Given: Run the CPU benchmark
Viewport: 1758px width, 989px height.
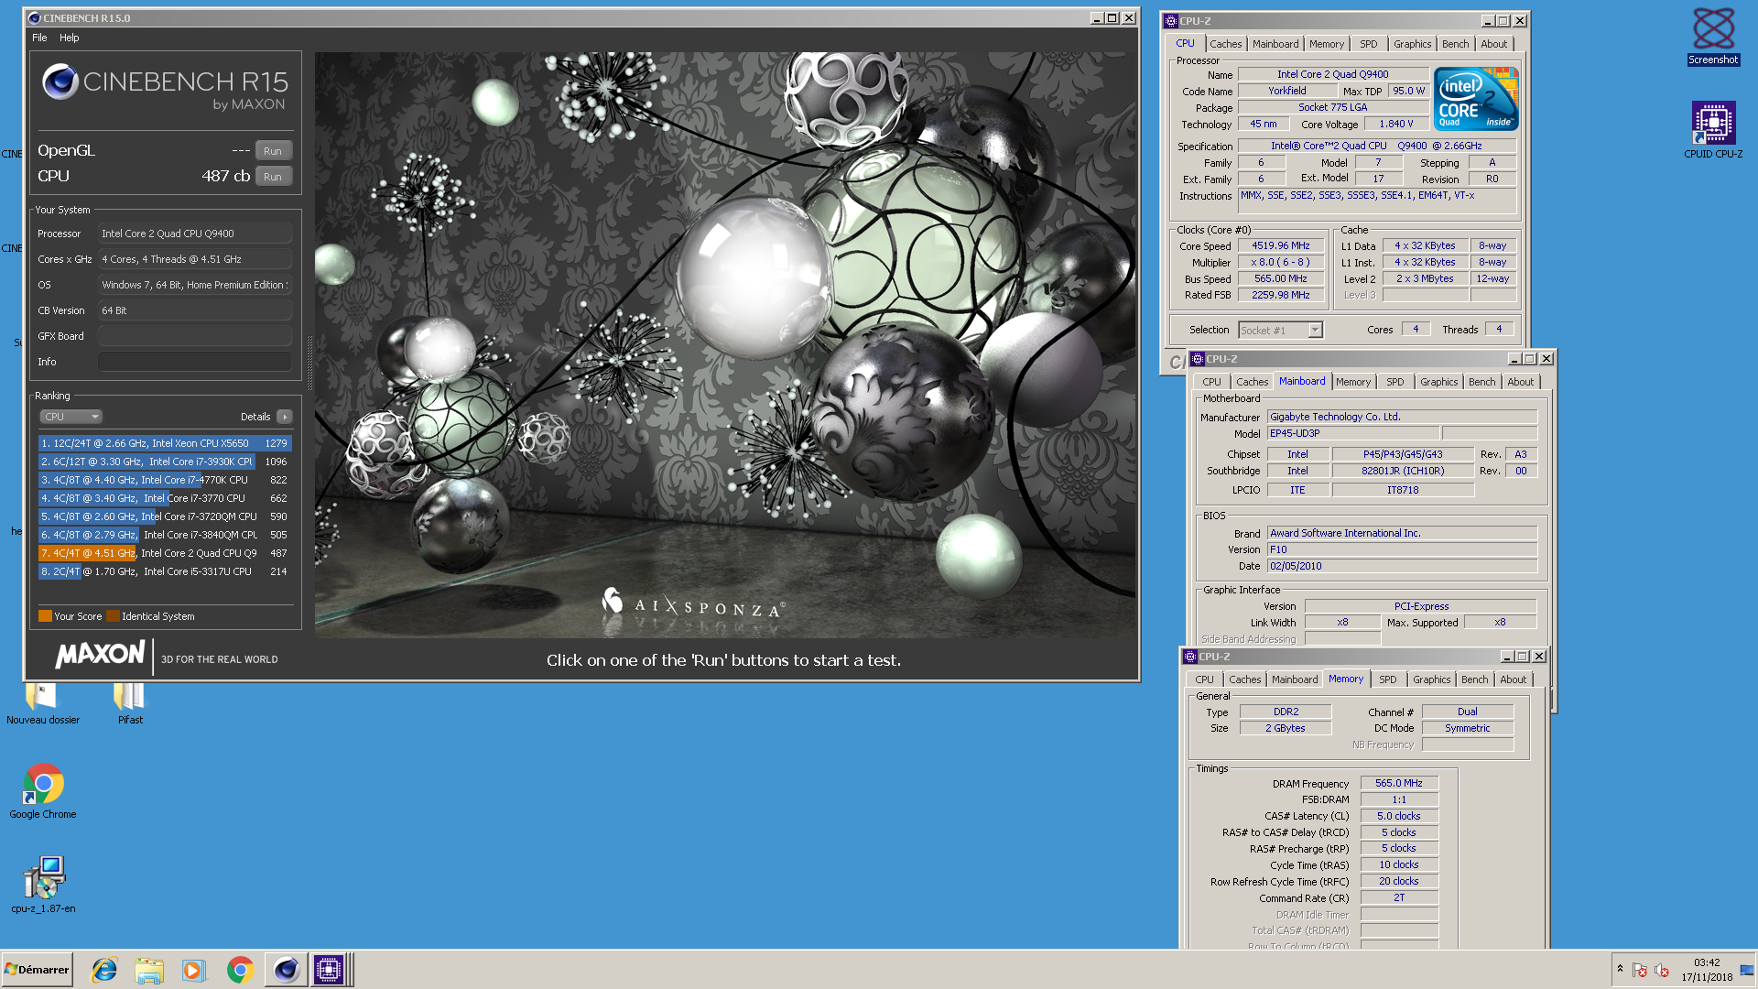Looking at the screenshot, I should click(273, 177).
